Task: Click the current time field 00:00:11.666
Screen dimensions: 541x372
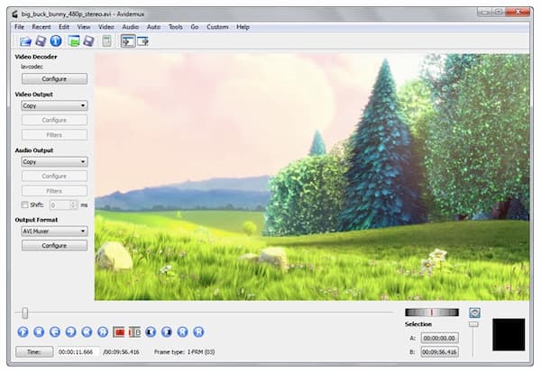Action: 78,352
